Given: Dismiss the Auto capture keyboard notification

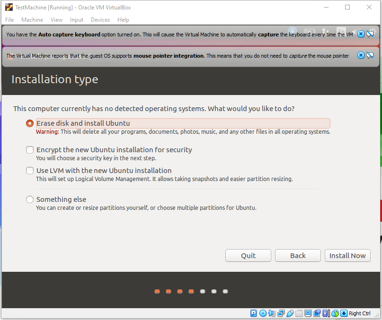Looking at the screenshot, I should pos(361,34).
